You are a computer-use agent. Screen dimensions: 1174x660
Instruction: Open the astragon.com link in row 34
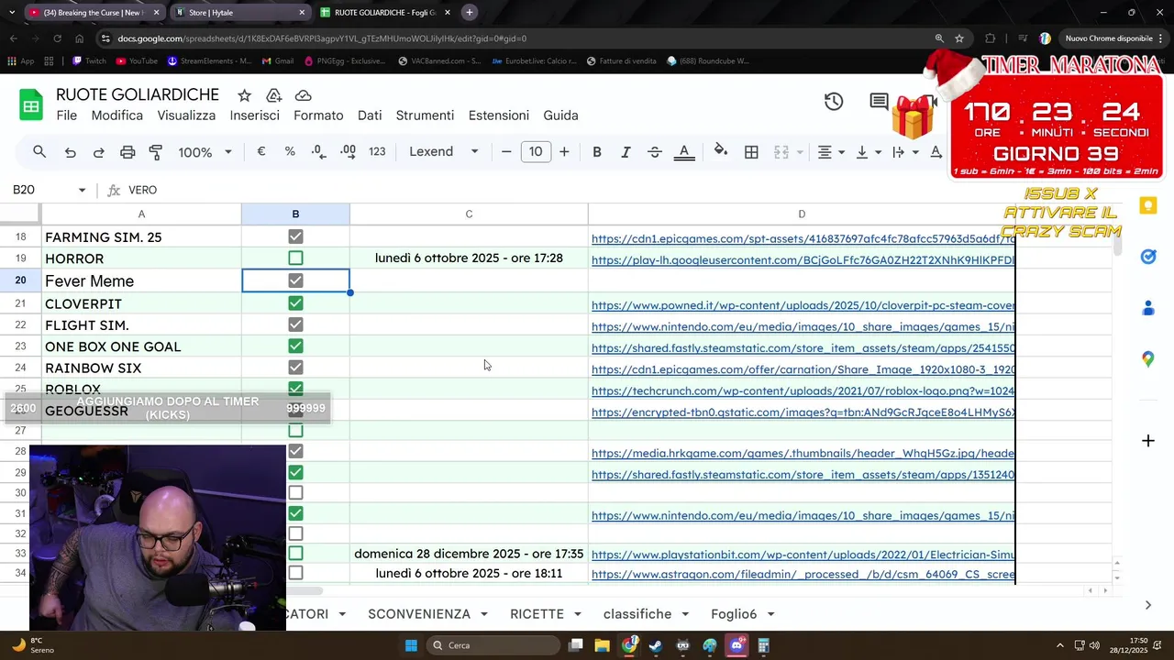coord(803,575)
